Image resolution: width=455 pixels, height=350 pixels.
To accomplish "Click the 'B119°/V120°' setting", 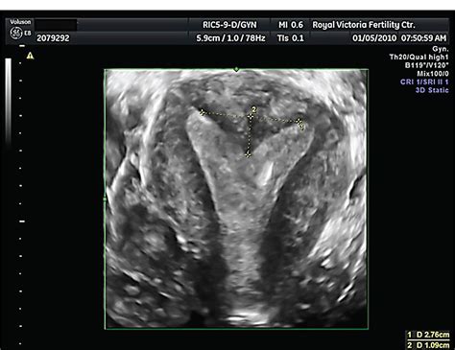I will [x=426, y=65].
